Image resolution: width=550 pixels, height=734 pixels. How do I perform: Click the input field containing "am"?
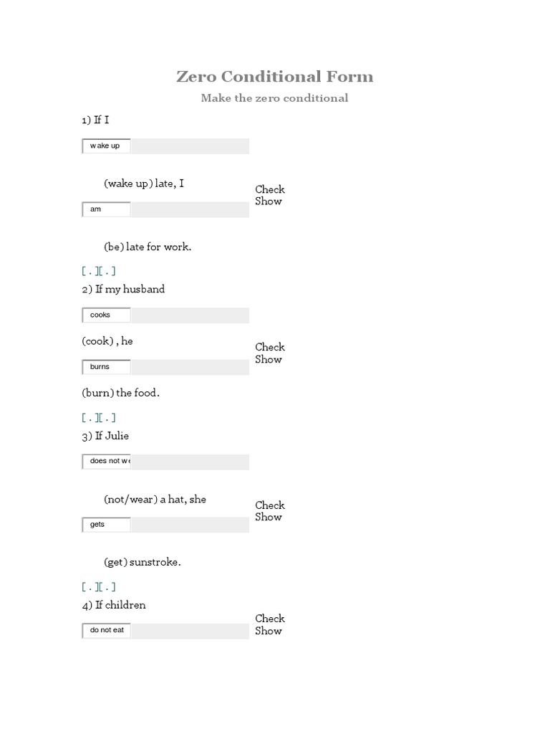pyautogui.click(x=107, y=209)
